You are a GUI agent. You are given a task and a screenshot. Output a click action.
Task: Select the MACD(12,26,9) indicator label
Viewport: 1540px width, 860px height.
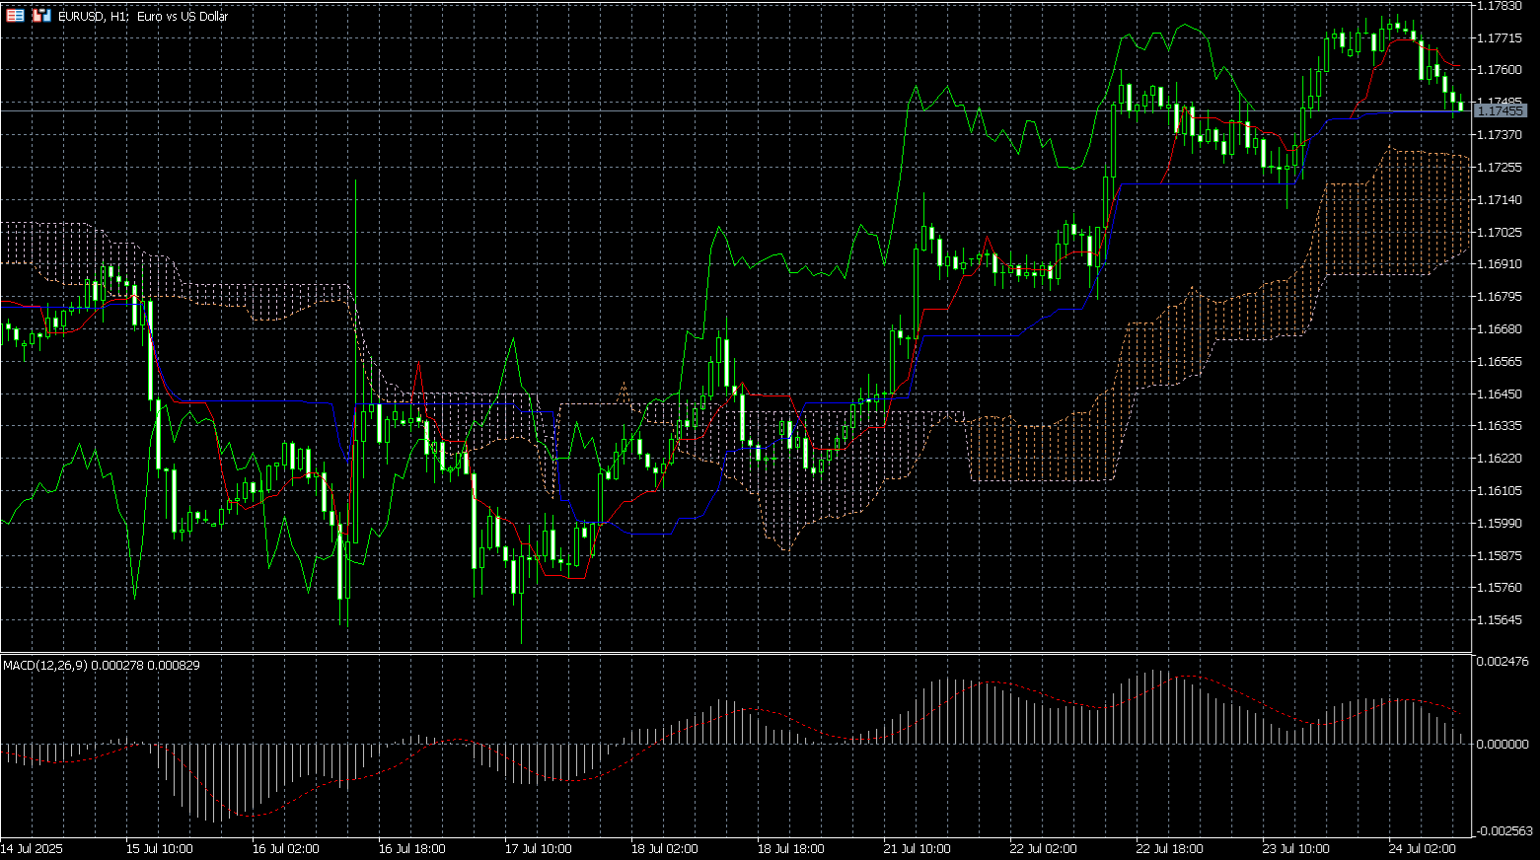coord(102,666)
